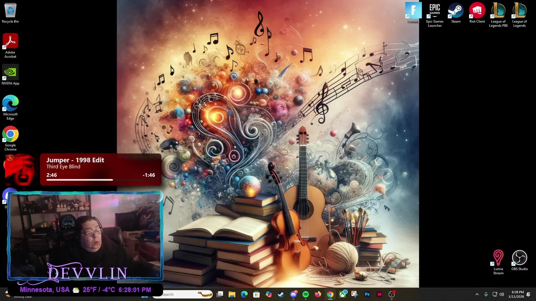This screenshot has height=301, width=536.
Task: Click the song progress bar in overlay
Action: tap(100, 180)
